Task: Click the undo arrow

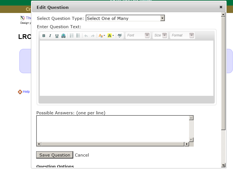Action: click(x=86, y=36)
